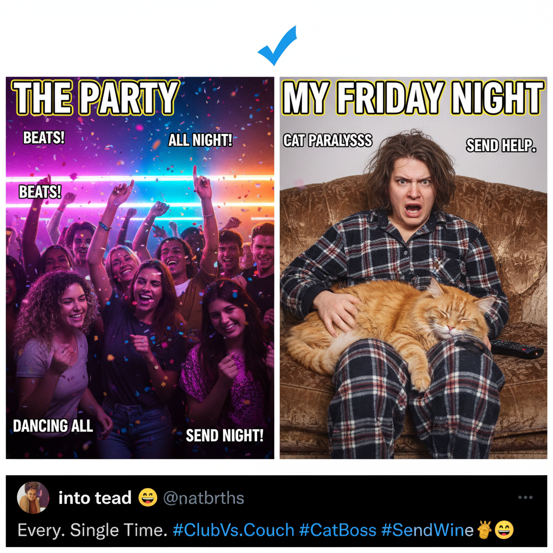Open the three-dot more options menu
The width and height of the screenshot is (553, 553).
[x=525, y=497]
